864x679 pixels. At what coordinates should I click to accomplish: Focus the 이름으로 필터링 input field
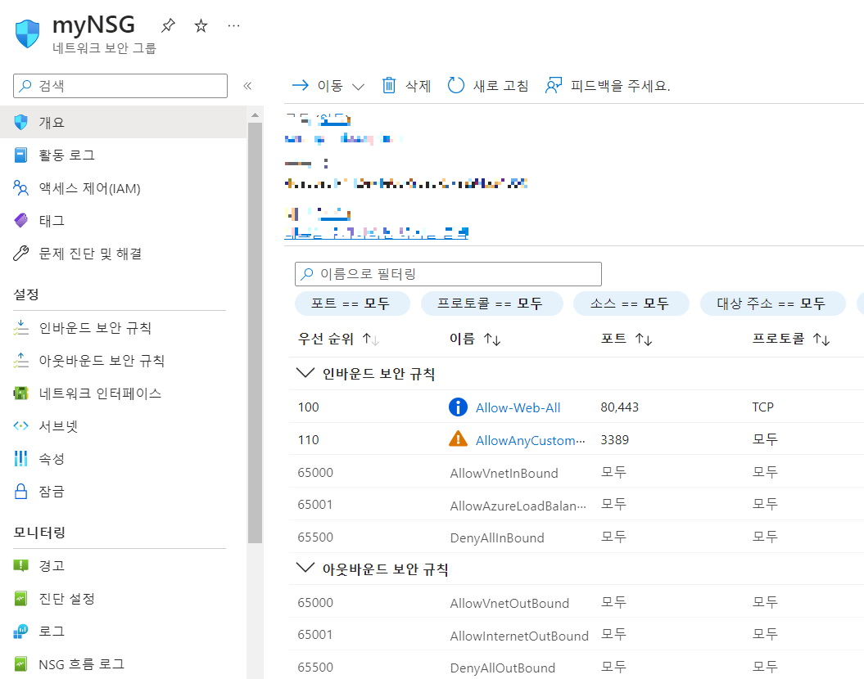tap(448, 274)
